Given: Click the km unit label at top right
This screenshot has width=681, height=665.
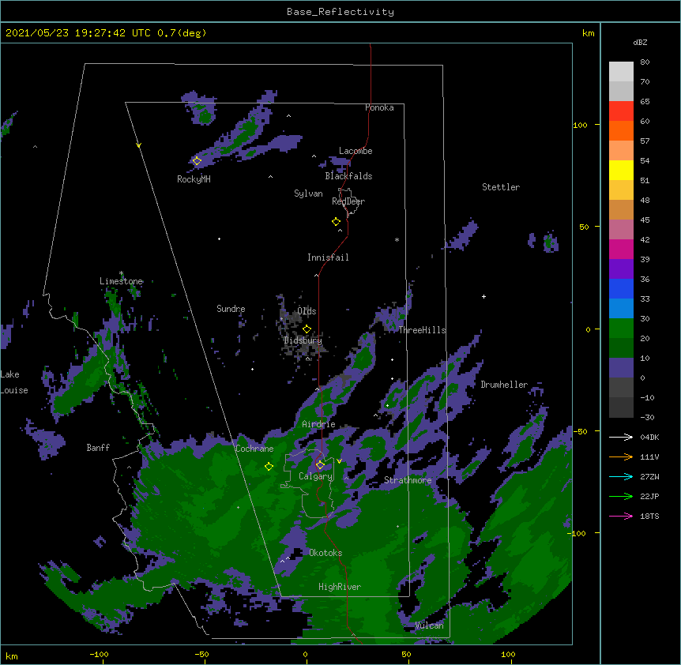Looking at the screenshot, I should 588,33.
